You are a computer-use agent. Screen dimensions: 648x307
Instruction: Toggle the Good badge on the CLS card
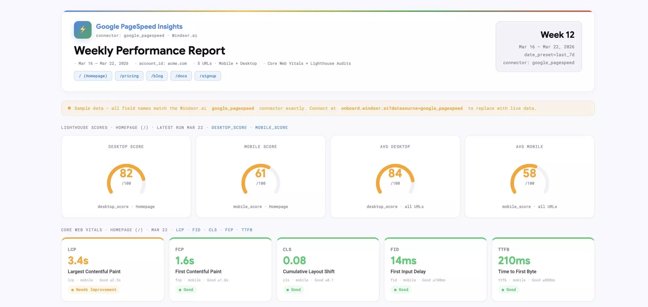(294, 290)
